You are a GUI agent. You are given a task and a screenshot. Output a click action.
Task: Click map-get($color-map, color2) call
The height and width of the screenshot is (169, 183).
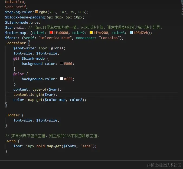click(x=56, y=100)
